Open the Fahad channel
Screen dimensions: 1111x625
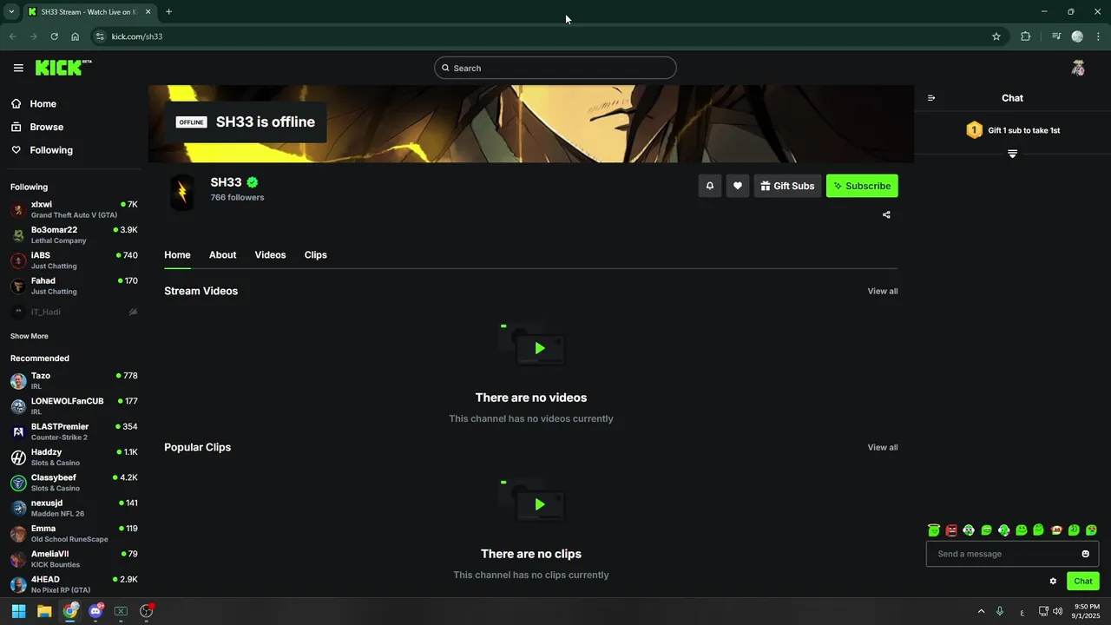74,286
